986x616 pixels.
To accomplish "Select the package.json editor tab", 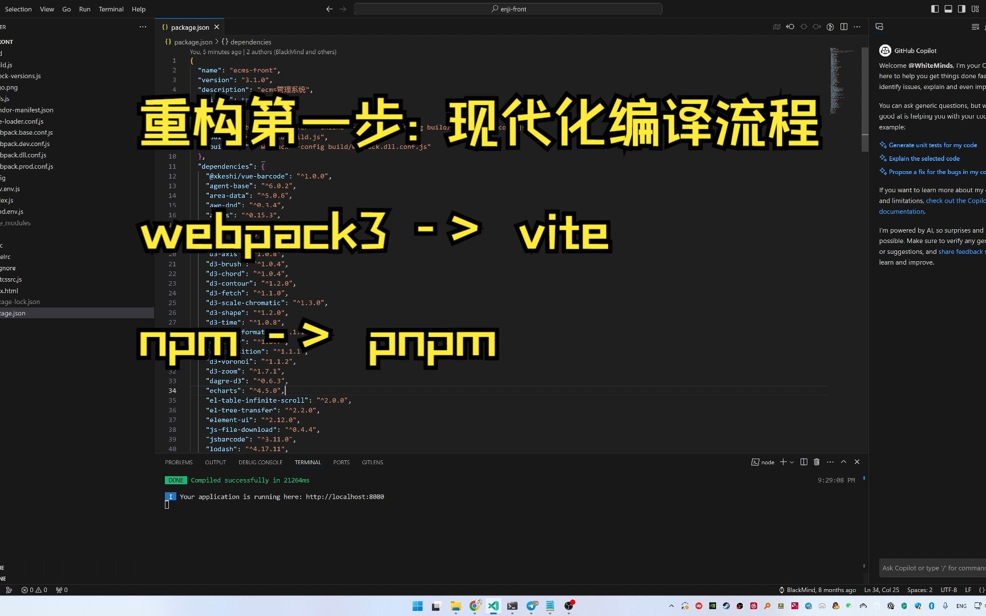I will click(189, 27).
